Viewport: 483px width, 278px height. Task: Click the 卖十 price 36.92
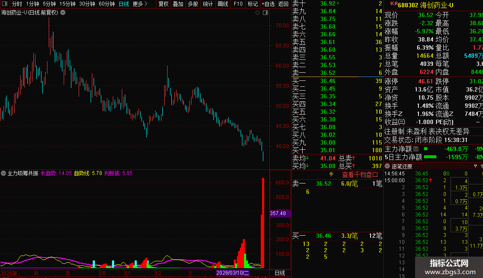[328, 3]
